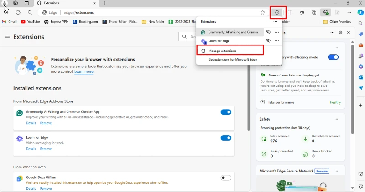Disable the Loom for Edge switch

(x=226, y=138)
